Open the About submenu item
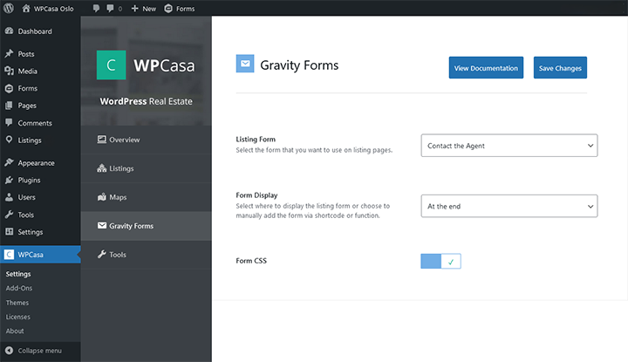Screen dimensions: 628x362 coord(15,331)
